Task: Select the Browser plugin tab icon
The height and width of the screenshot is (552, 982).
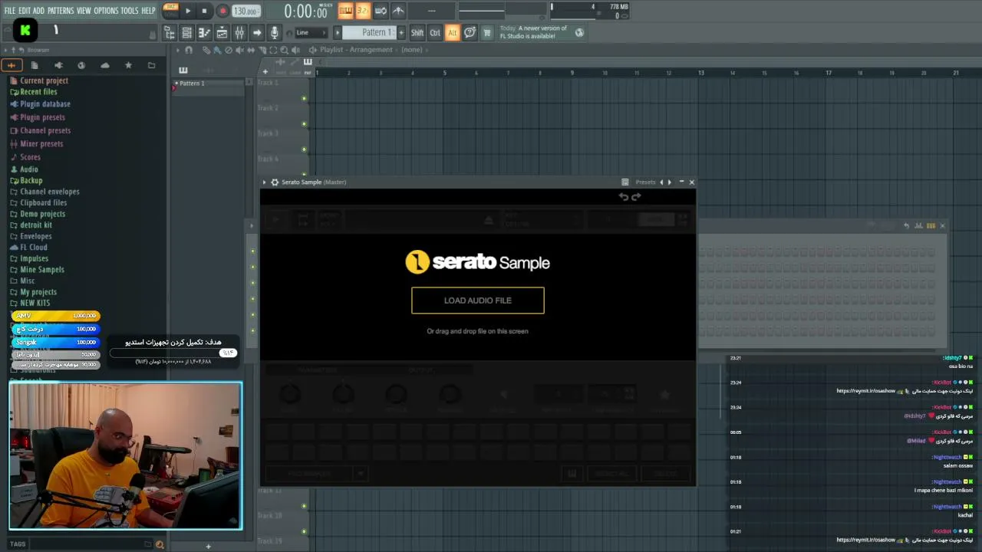Action: pyautogui.click(x=58, y=65)
